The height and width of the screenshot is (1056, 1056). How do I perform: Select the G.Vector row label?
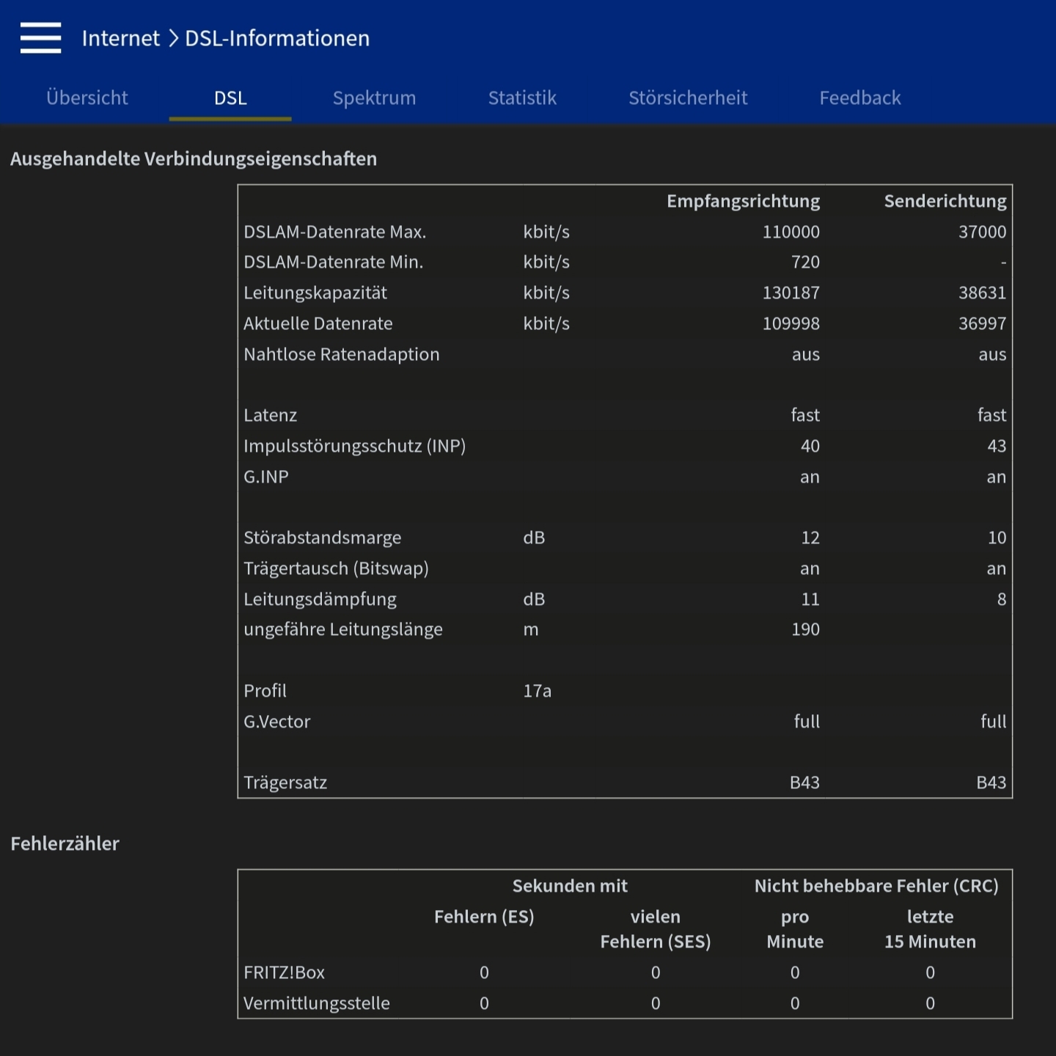[277, 722]
